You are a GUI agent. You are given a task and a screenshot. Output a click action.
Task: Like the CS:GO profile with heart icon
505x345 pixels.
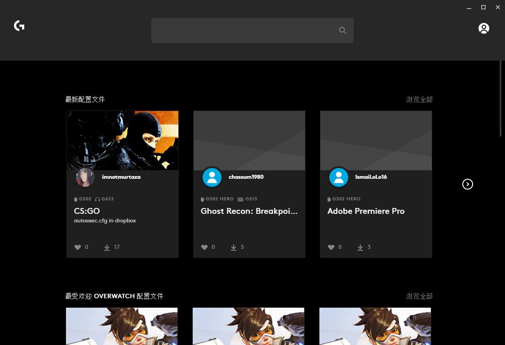(78, 248)
